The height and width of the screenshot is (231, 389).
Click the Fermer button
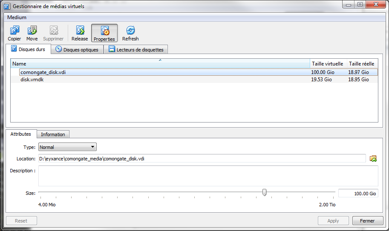point(368,221)
